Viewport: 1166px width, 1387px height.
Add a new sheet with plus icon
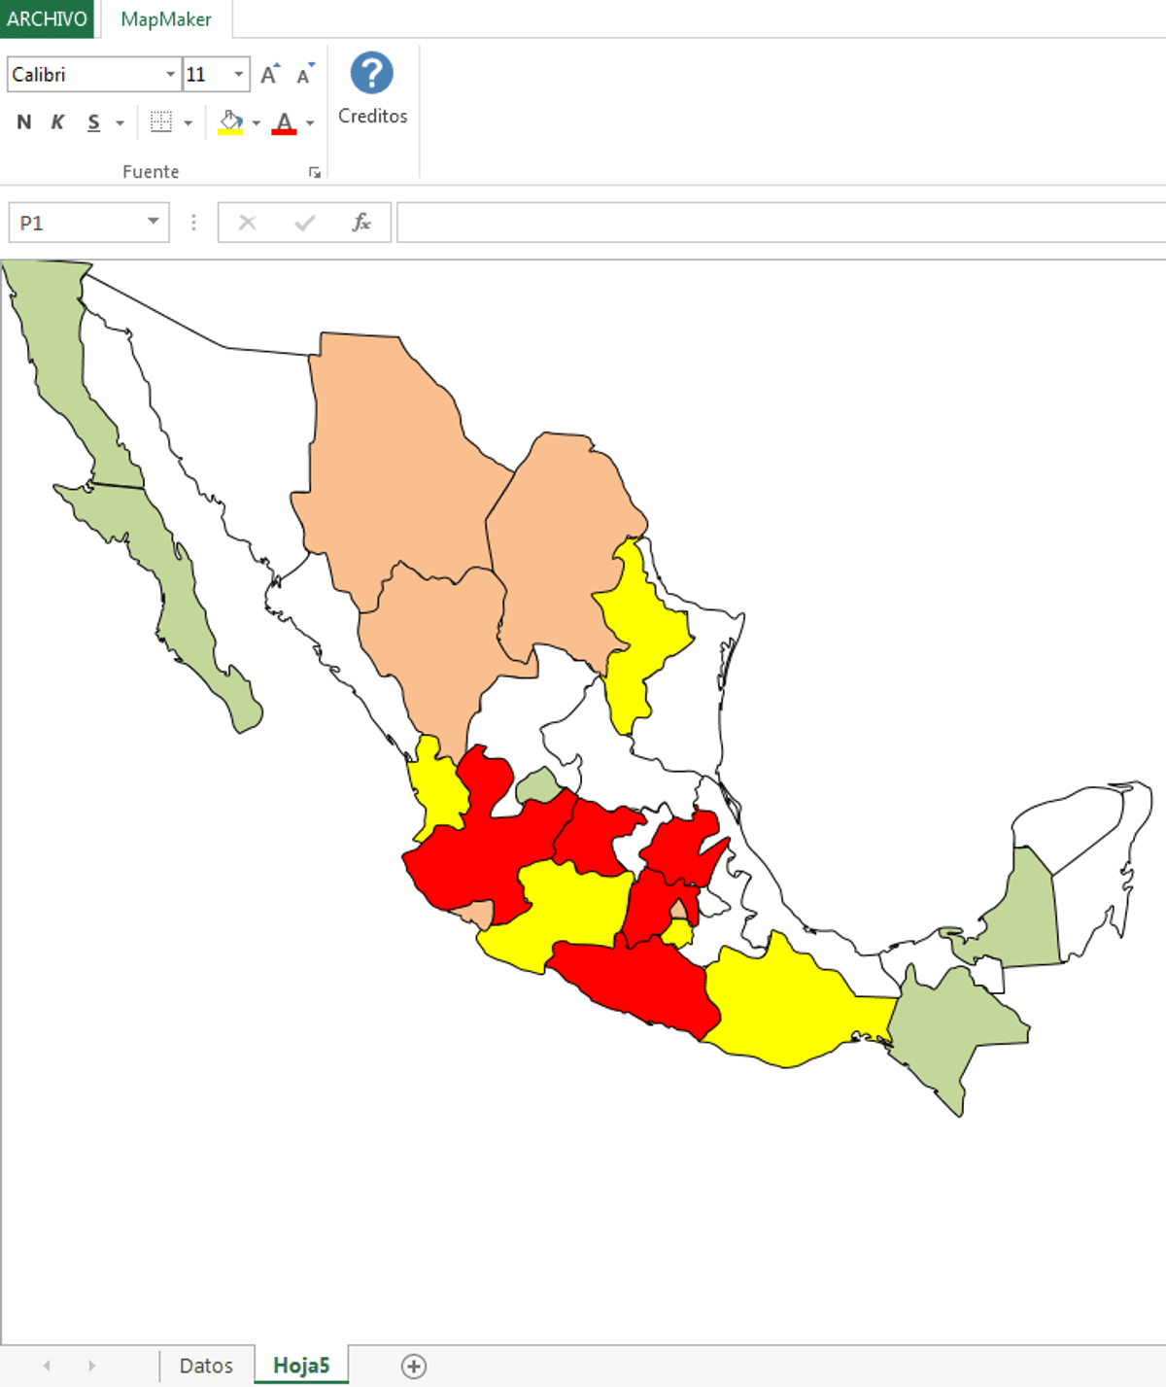(414, 1366)
